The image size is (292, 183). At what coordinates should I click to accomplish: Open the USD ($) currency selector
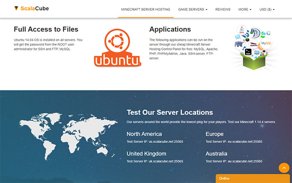tap(267, 9)
